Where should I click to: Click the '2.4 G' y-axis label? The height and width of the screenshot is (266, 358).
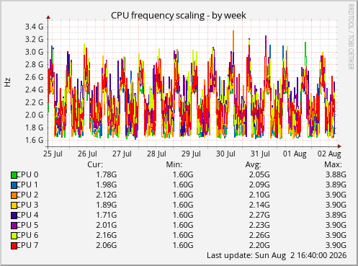35,89
